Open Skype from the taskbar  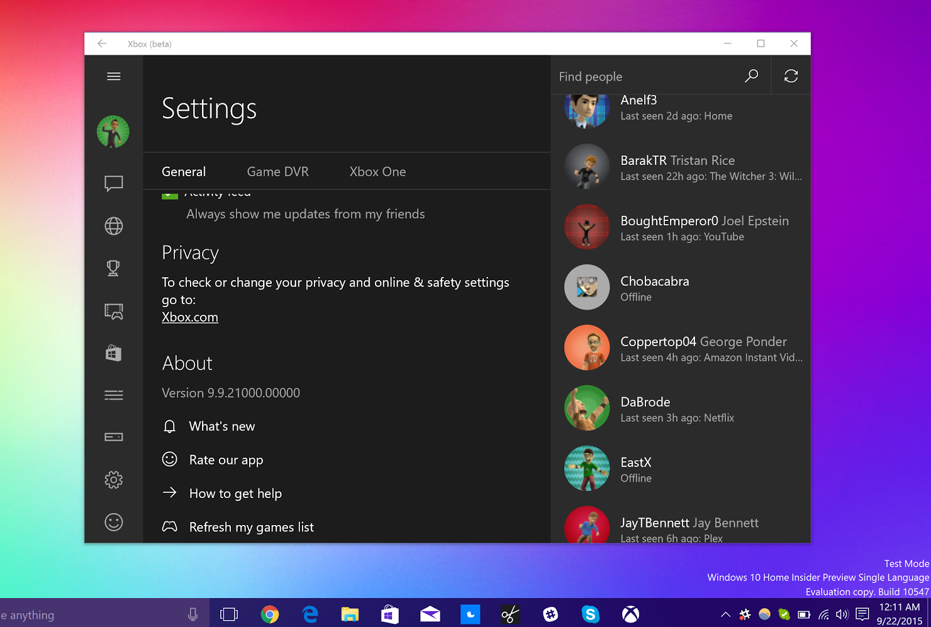pyautogui.click(x=590, y=614)
